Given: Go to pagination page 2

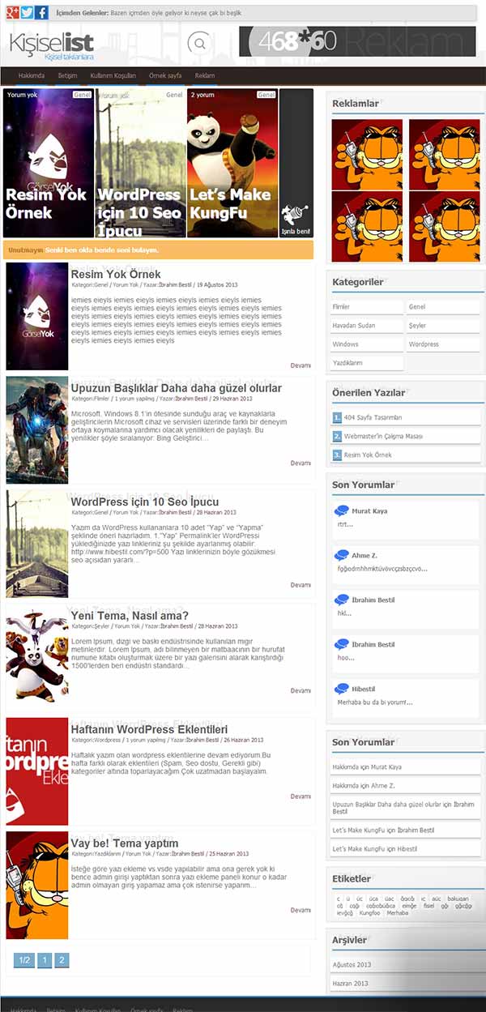Looking at the screenshot, I should tap(62, 960).
